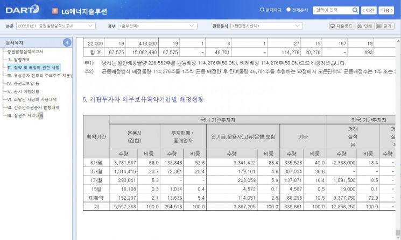Open Ⅶ. 신주인수권증서 발행내역 section
The height and width of the screenshot is (240, 401).
(33, 107)
